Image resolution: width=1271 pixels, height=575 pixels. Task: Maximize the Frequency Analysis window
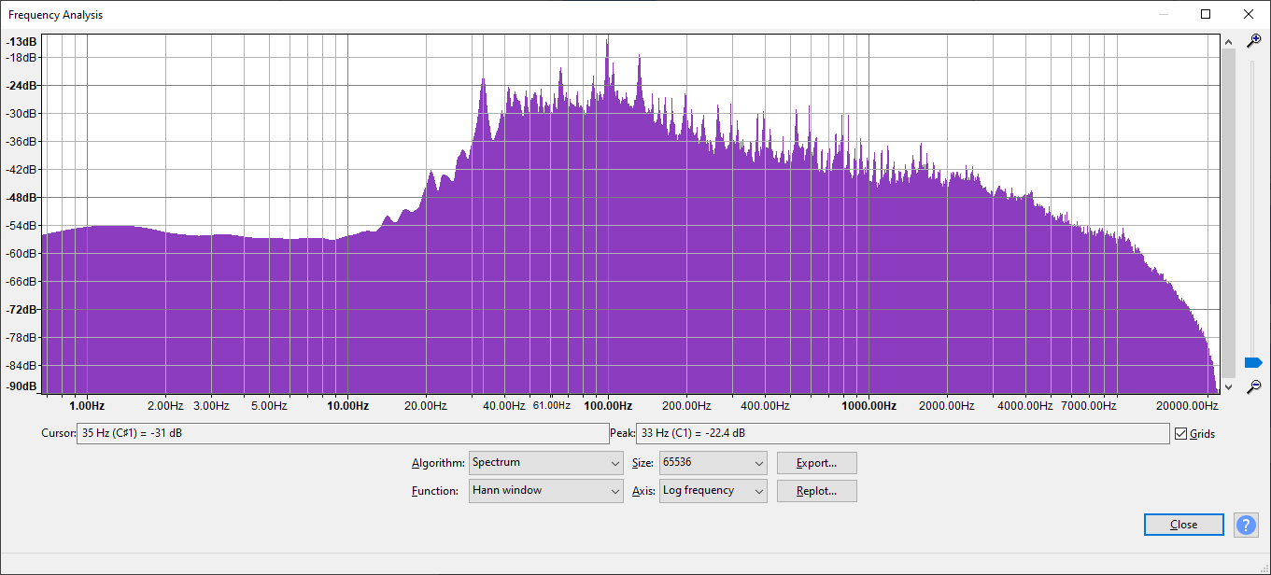[x=1206, y=14]
